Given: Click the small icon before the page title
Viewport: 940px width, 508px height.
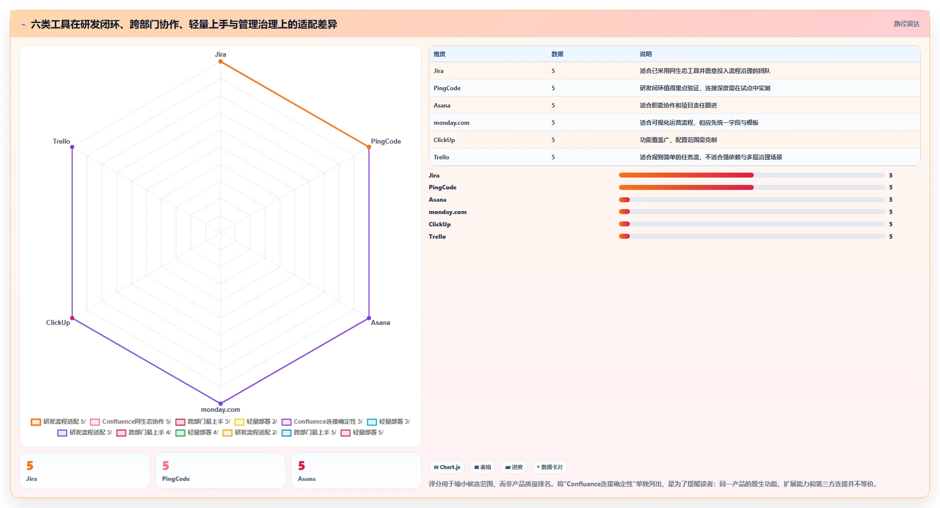Looking at the screenshot, I should (23, 25).
